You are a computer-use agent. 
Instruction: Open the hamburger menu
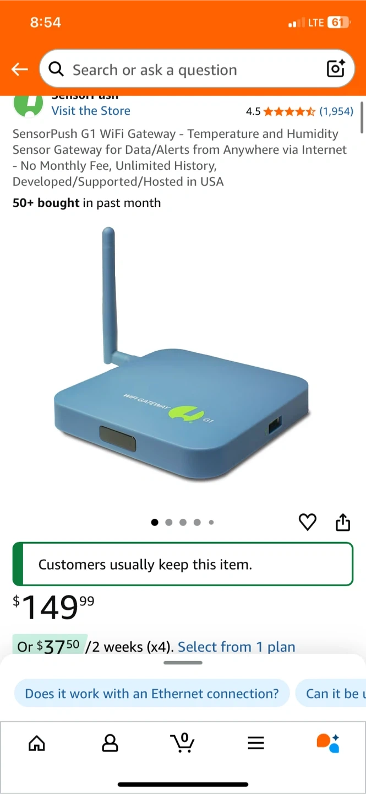click(256, 743)
